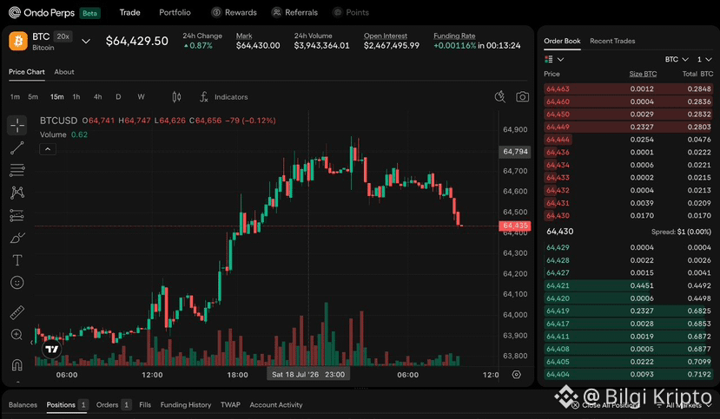This screenshot has width=720, height=419.
Task: Open the Points page
Action: [351, 12]
